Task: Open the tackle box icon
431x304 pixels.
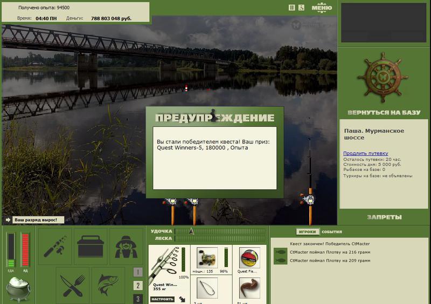Action: point(91,246)
